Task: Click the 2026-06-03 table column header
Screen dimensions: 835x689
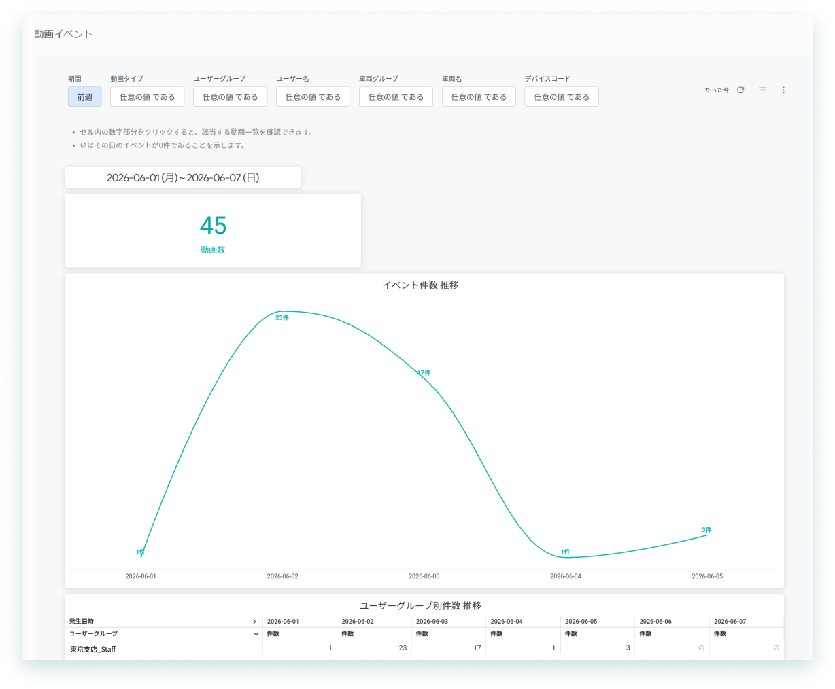Action: 432,622
